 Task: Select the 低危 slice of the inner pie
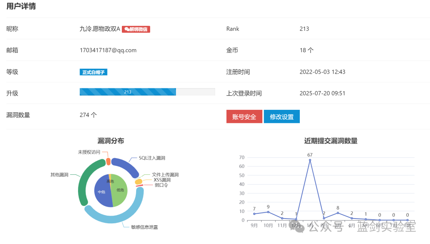pos(120,190)
